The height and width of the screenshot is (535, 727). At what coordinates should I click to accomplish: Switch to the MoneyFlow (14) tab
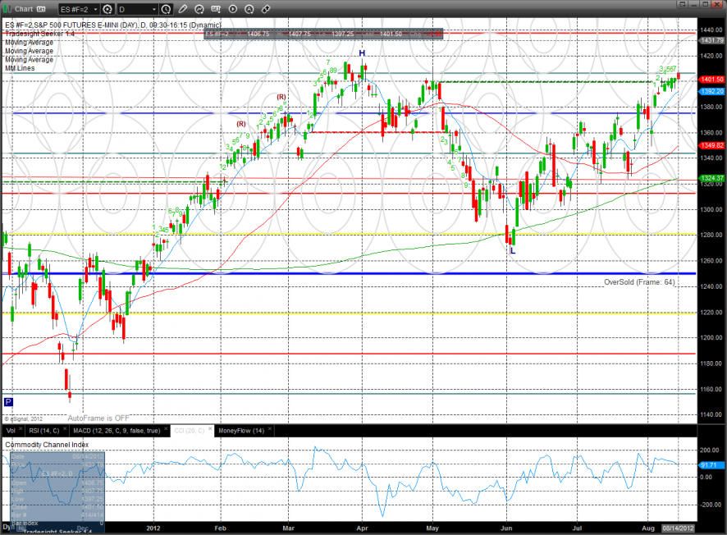pos(241,431)
